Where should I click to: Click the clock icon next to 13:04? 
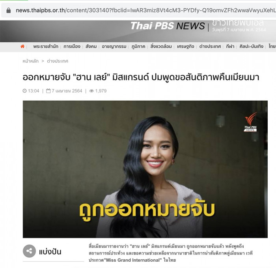tap(24, 91)
